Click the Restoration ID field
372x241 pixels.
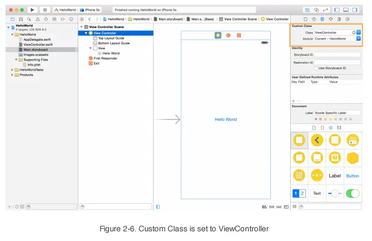(337, 63)
